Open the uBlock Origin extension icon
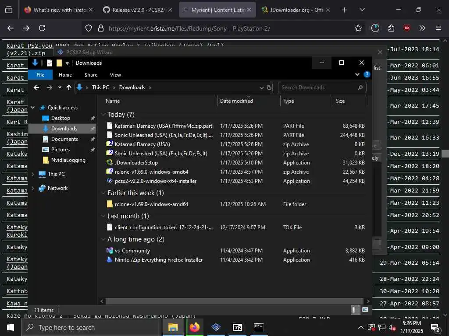The height and width of the screenshot is (336, 449). click(x=407, y=28)
